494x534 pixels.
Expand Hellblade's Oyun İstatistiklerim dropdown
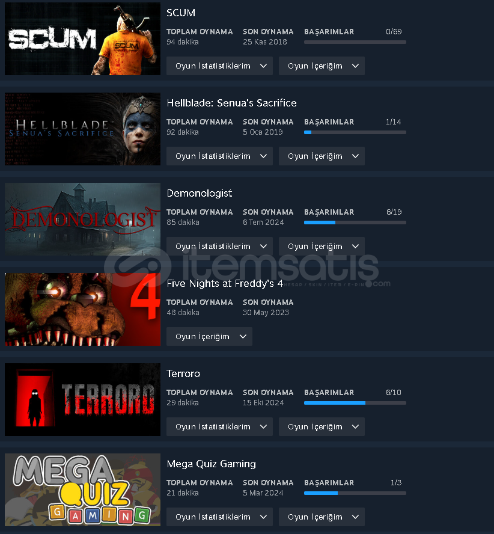pyautogui.click(x=219, y=156)
